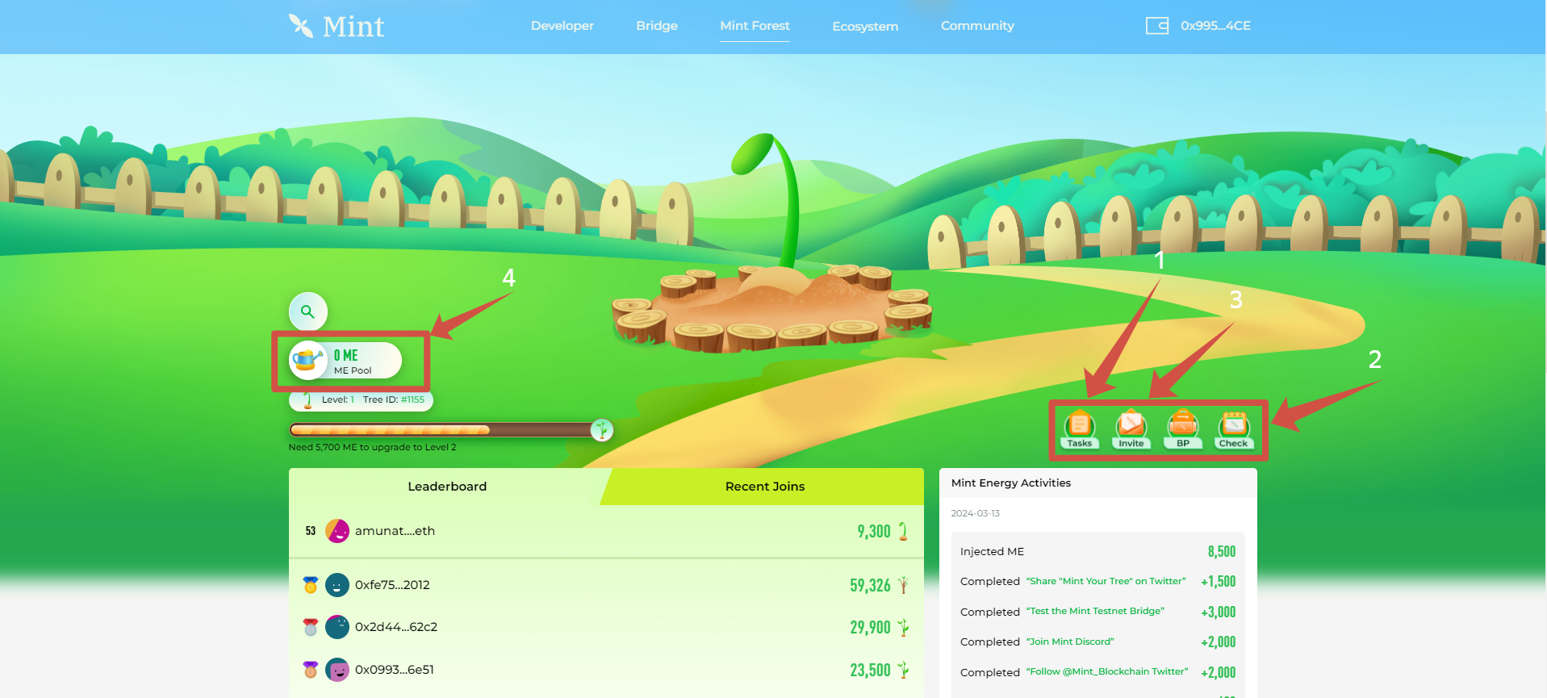Open "Follow @Mint_Blockchain Twitter" task link

pyautogui.click(x=1107, y=671)
